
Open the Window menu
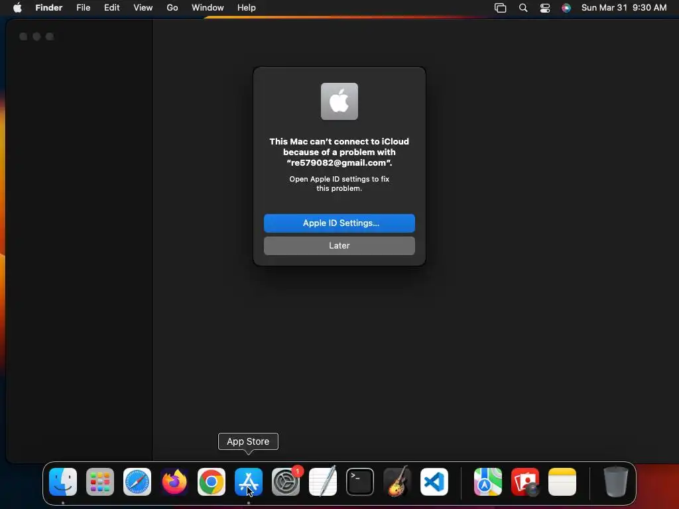208,8
